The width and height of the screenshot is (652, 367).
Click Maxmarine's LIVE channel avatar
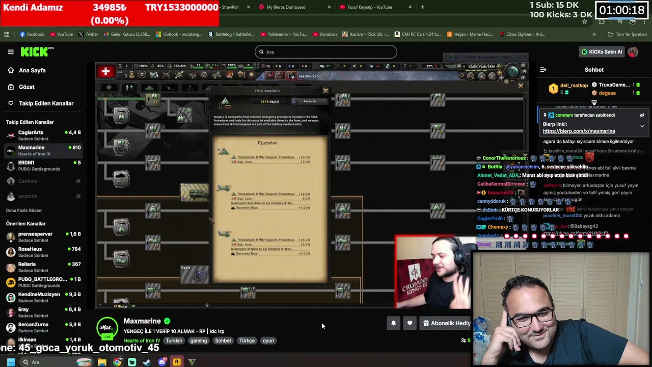pyautogui.click(x=107, y=328)
